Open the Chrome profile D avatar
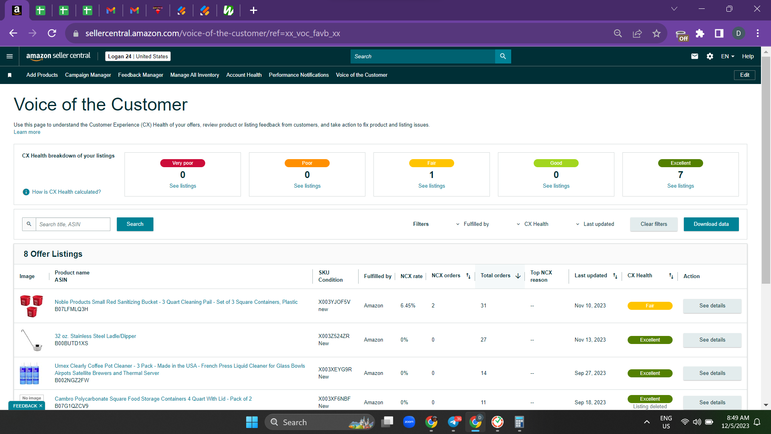The image size is (771, 434). 738,33
